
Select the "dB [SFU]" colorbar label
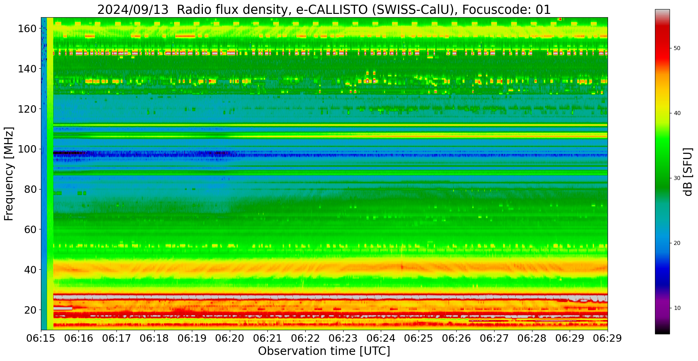pyautogui.click(x=688, y=172)
